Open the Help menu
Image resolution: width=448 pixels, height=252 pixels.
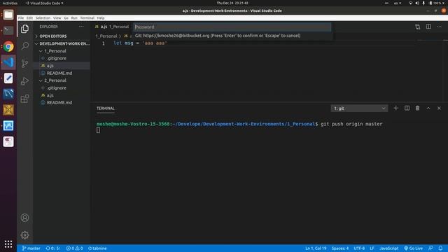tap(101, 17)
